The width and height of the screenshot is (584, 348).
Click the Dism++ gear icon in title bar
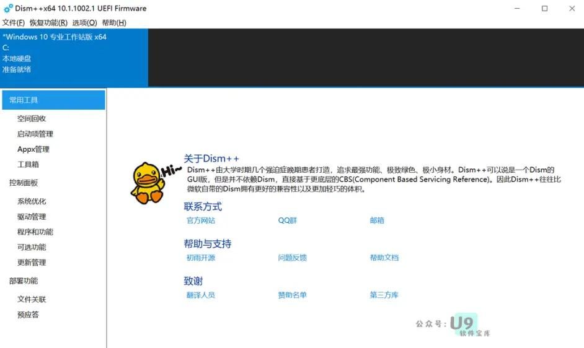point(8,8)
